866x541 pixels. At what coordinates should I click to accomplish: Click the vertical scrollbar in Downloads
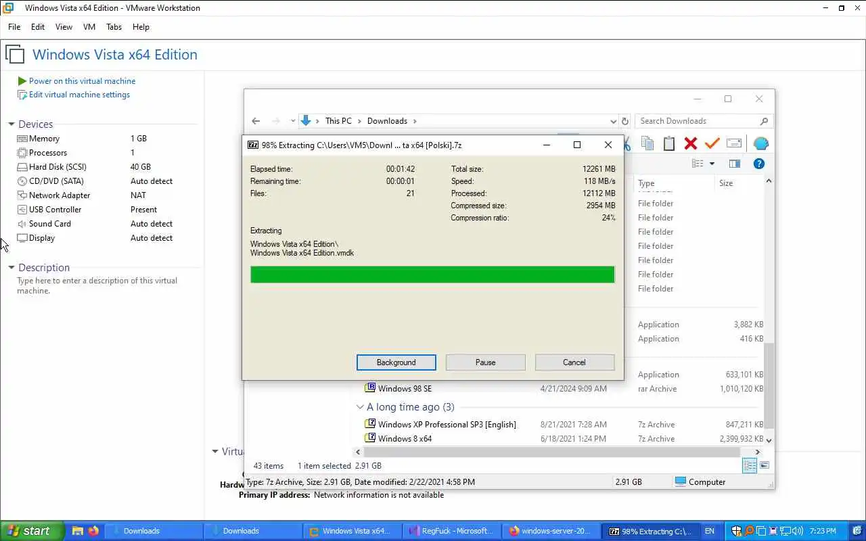click(769, 384)
